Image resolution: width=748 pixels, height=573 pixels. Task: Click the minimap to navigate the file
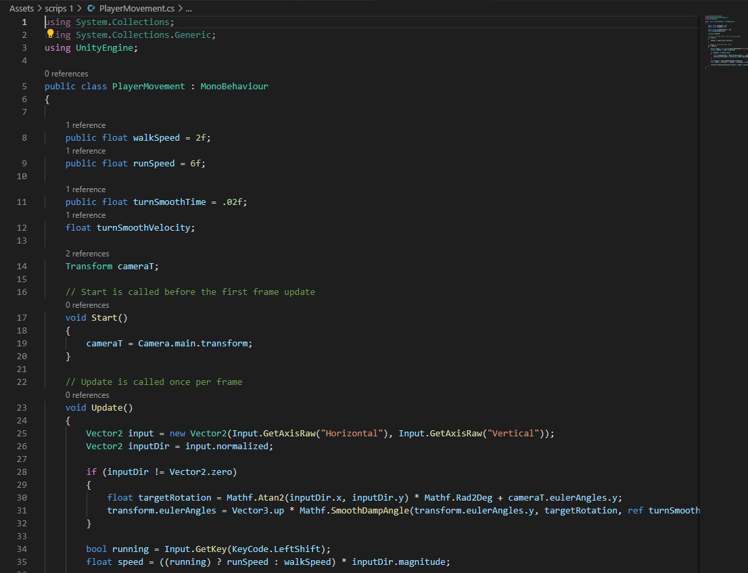(x=725, y=41)
